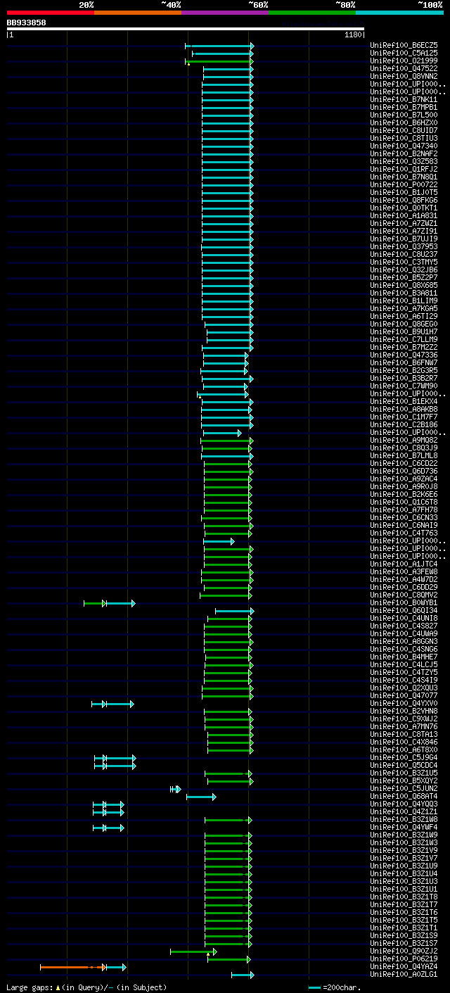Screen dimensions: 450x993
Task: Click hit label UniRef100_Q47077
Action: (x=404, y=695)
